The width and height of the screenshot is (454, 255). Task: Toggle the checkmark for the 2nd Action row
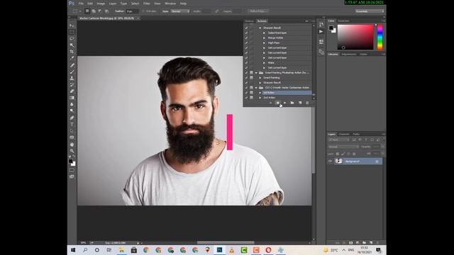click(x=246, y=98)
